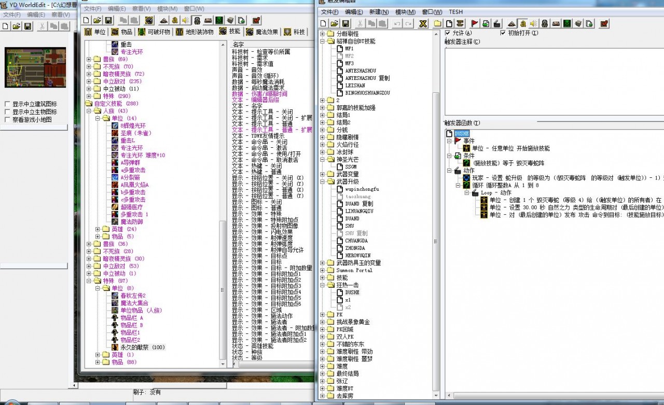Image resolution: width=664 pixels, height=405 pixels.
Task: Collapse 紹禅自创BT技能 trigger category
Action: coord(323,41)
